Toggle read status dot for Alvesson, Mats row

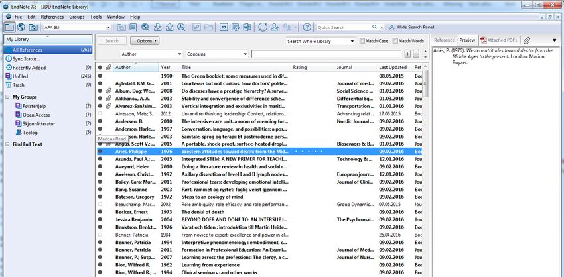[x=100, y=113]
